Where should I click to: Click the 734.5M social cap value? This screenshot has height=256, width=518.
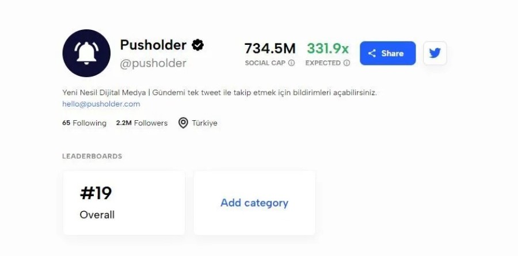coord(270,48)
